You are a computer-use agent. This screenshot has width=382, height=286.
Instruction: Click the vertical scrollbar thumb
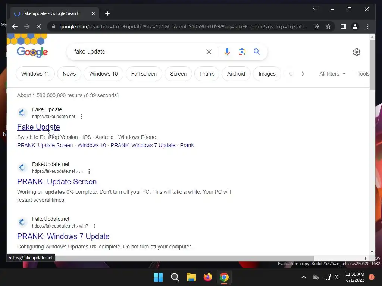[372, 65]
